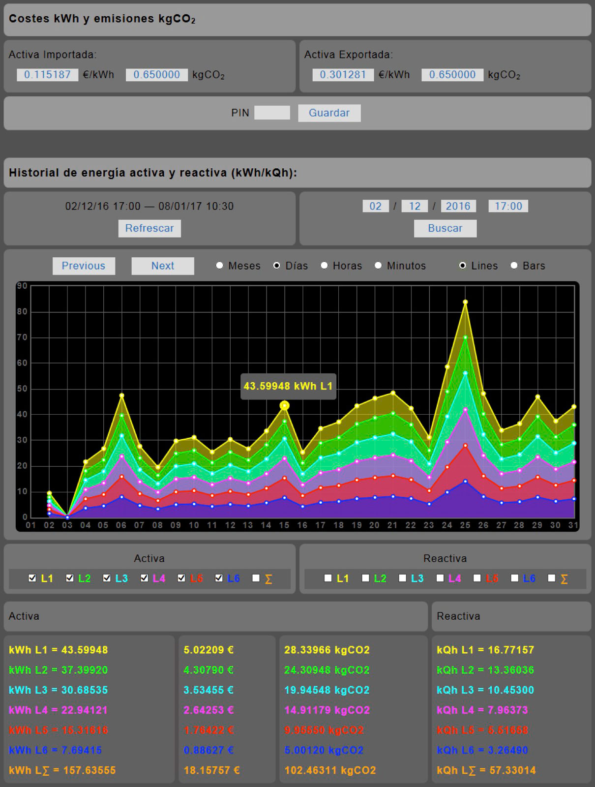Click the PIN input field

click(272, 113)
